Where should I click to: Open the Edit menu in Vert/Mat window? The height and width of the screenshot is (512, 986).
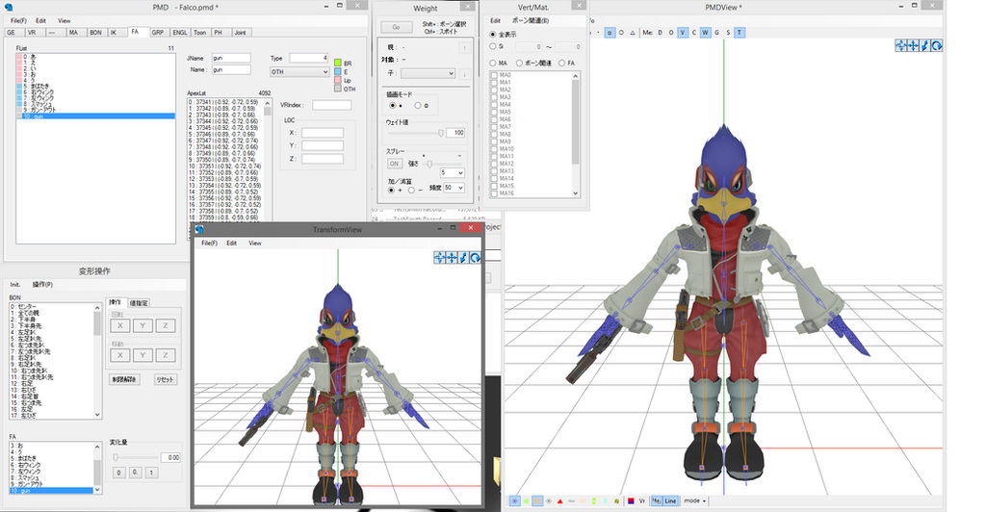click(x=496, y=21)
